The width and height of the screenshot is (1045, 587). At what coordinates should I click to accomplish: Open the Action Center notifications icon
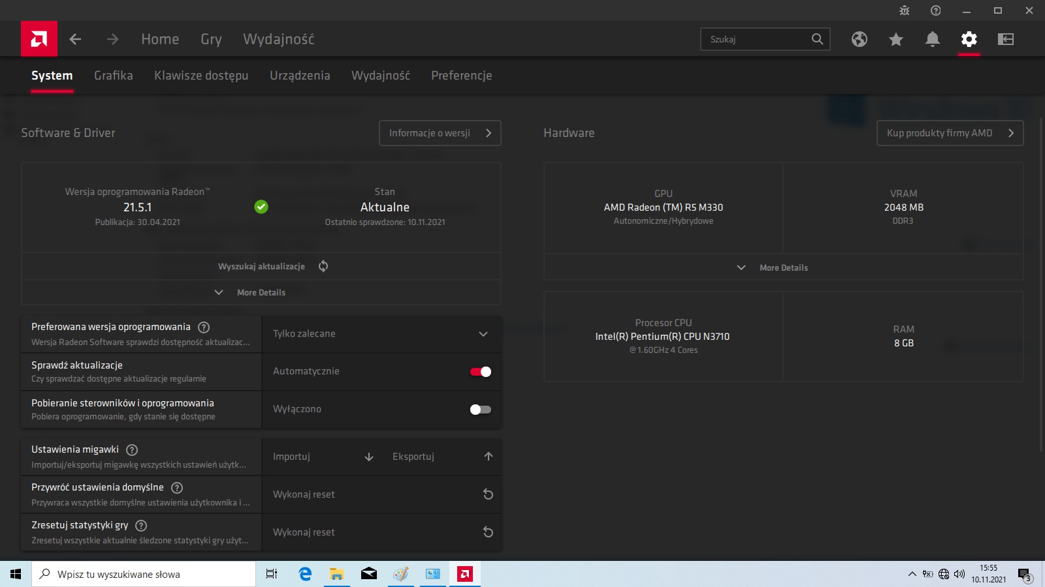coord(1025,575)
